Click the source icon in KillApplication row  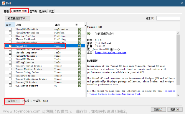[80, 62]
